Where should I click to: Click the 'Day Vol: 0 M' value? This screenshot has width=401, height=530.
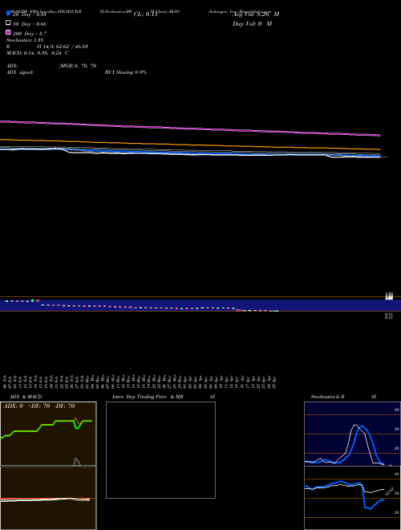pos(252,24)
